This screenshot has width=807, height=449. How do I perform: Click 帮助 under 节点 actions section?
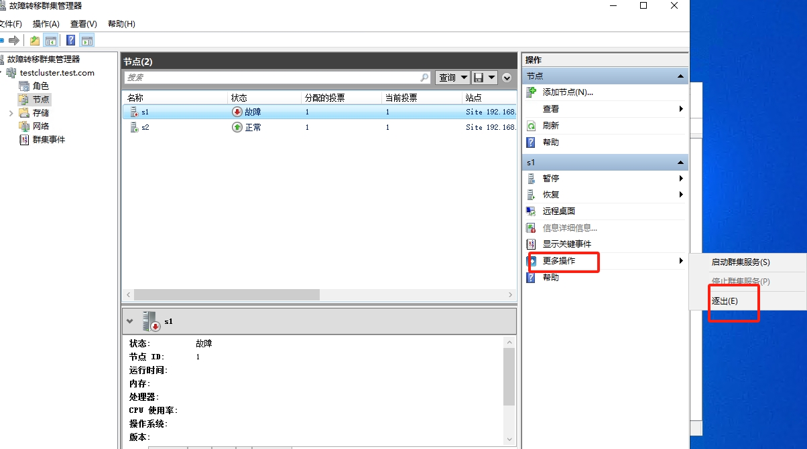(551, 143)
